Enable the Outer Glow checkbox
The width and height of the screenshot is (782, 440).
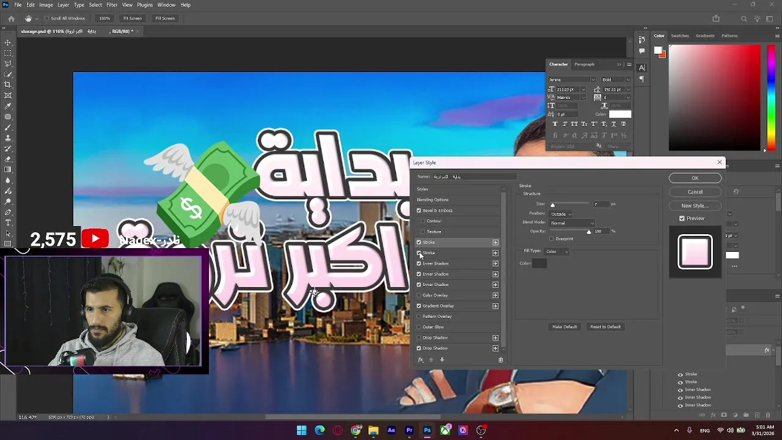pos(419,327)
